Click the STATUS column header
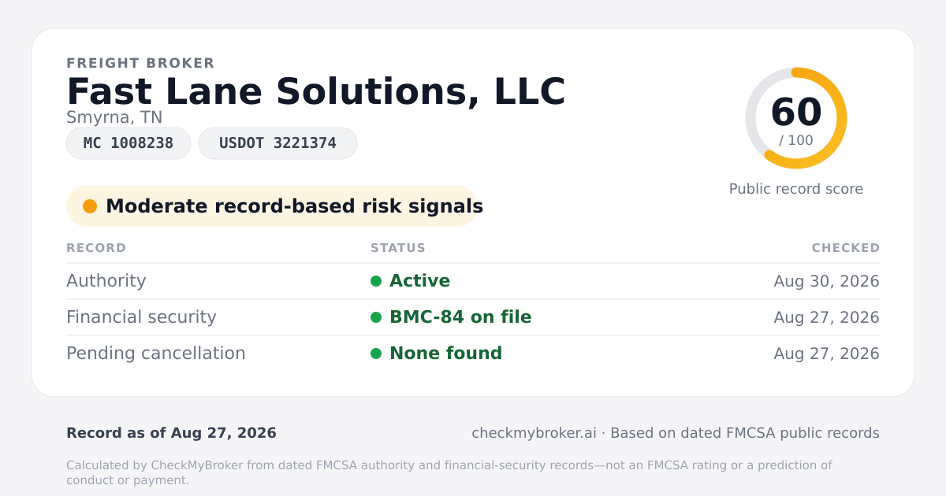 398,248
